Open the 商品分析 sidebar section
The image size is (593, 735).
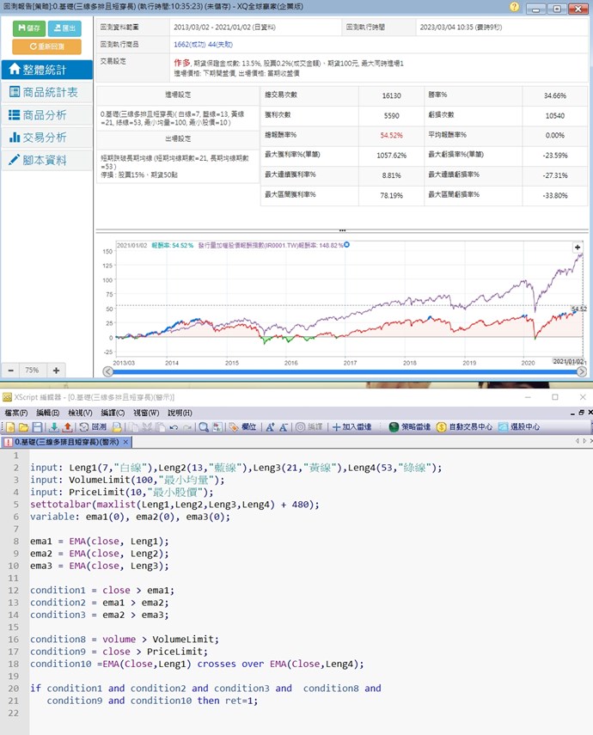[46, 114]
